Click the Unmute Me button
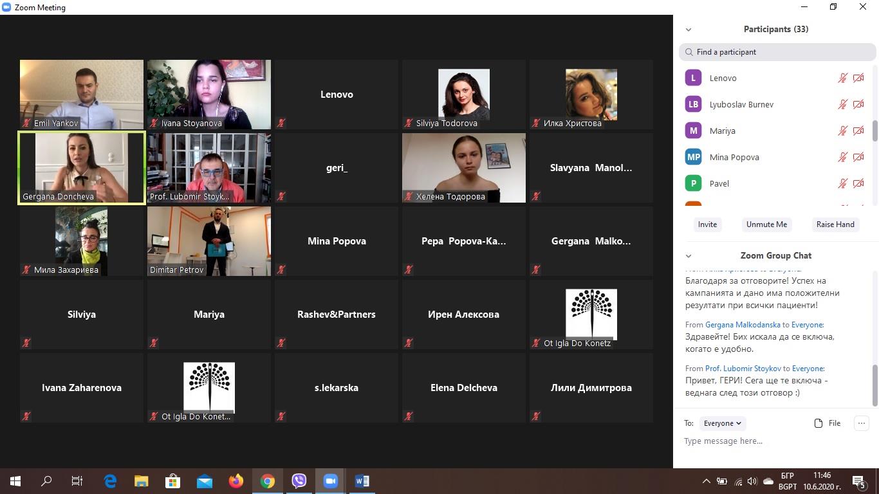 (x=766, y=224)
